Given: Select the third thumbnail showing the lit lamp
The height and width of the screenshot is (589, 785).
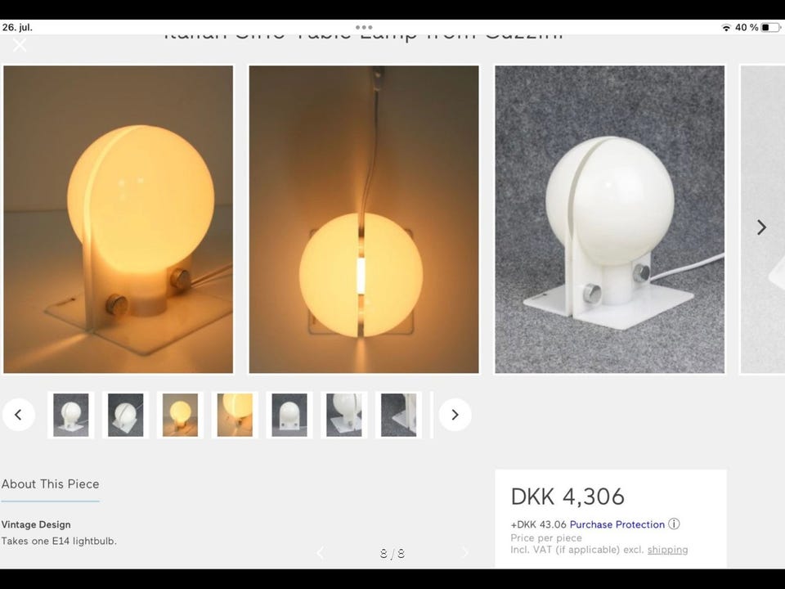Looking at the screenshot, I should point(180,415).
